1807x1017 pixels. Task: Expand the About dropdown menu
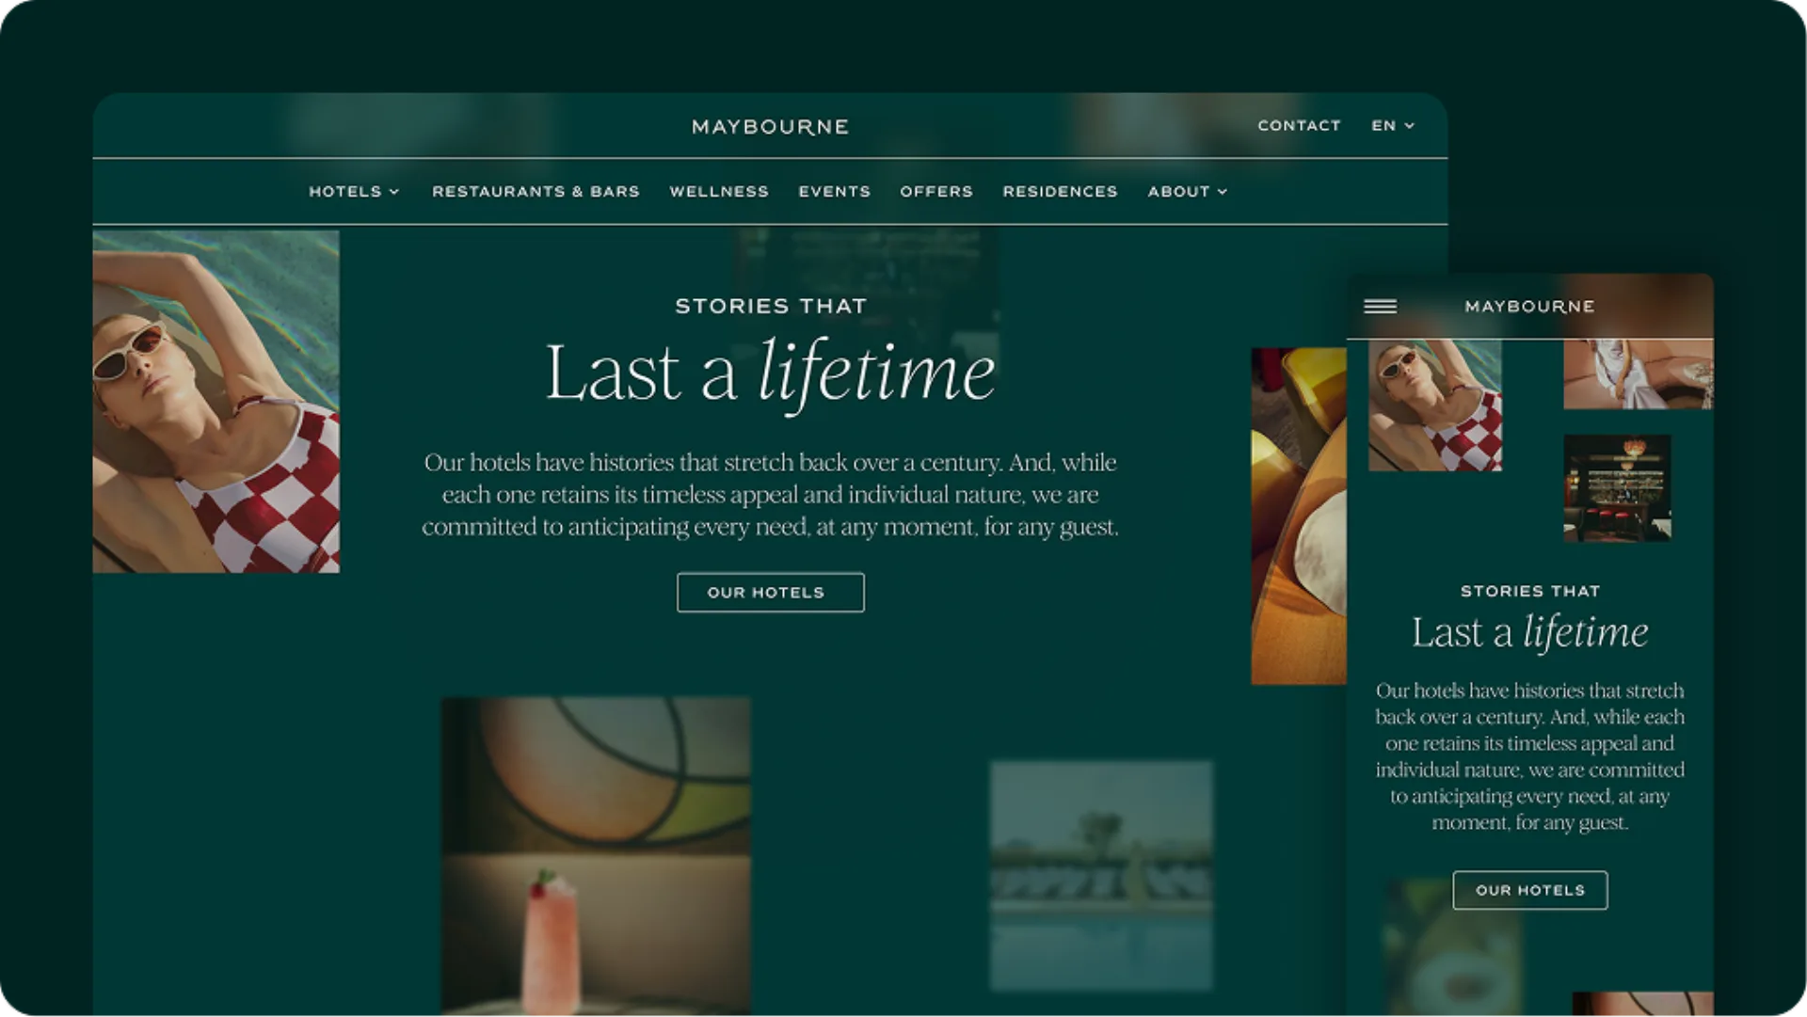point(1187,192)
